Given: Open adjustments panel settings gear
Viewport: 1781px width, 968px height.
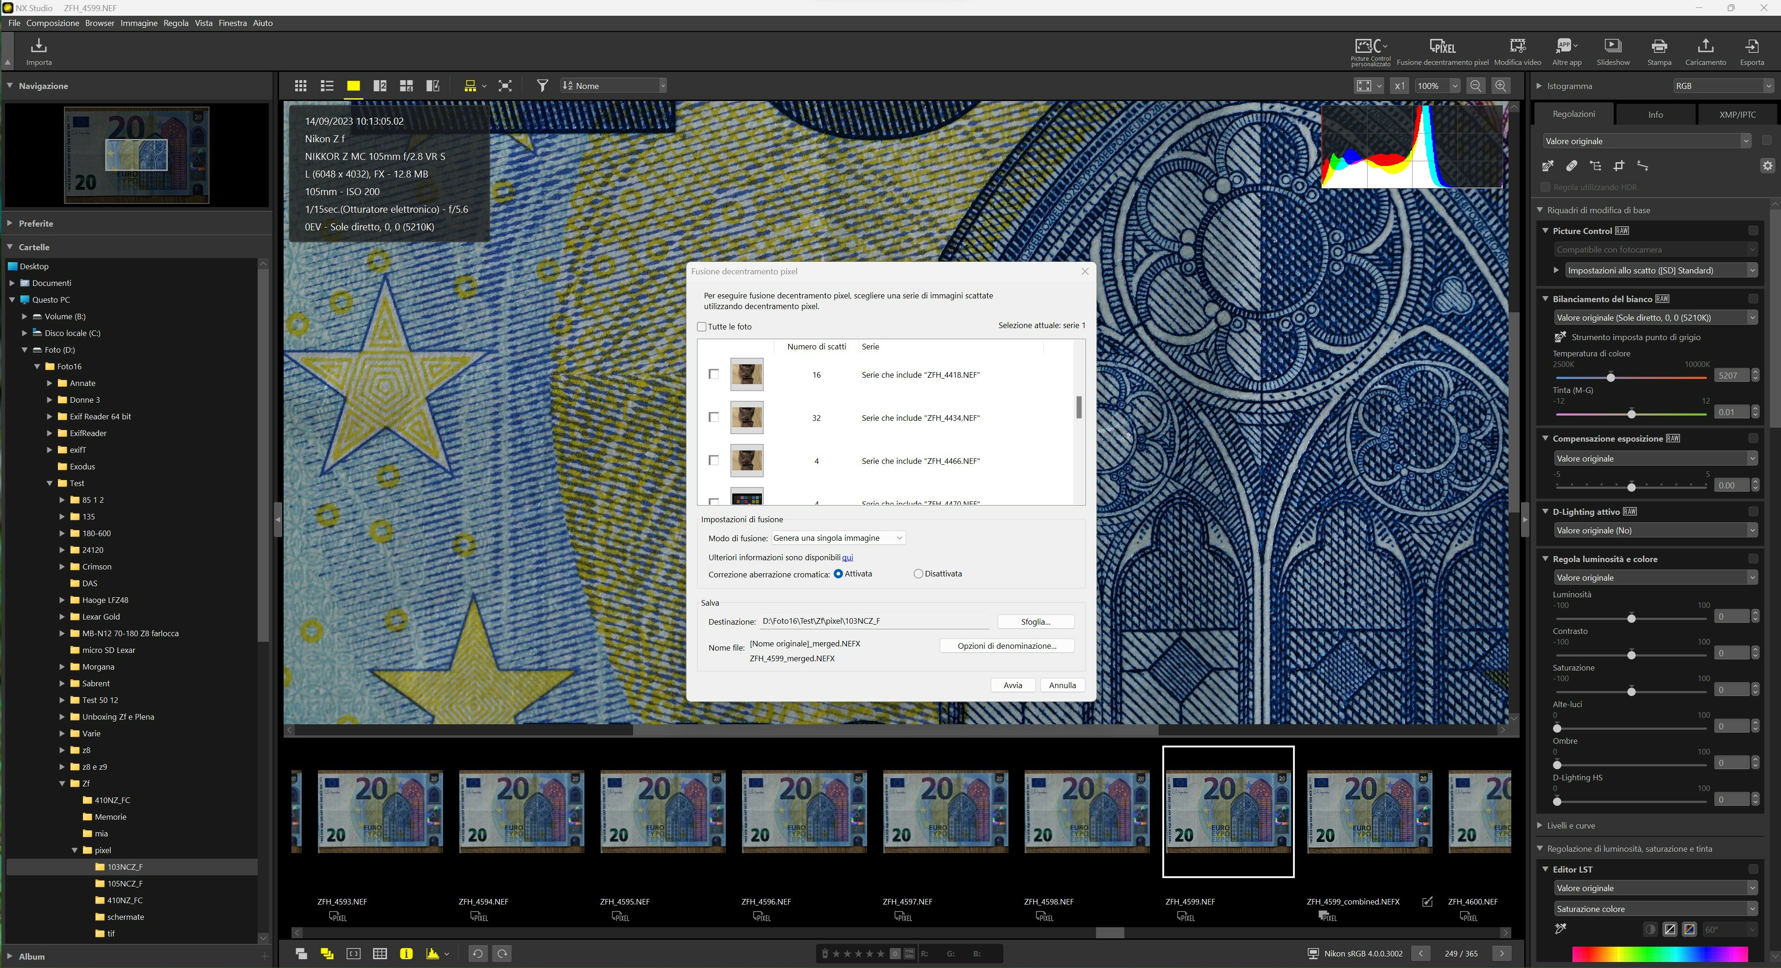Looking at the screenshot, I should [x=1767, y=166].
